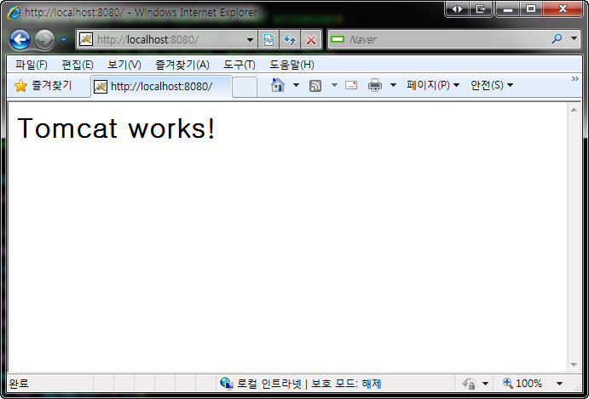
Task: Open the 파일(F) menu
Action: click(32, 65)
